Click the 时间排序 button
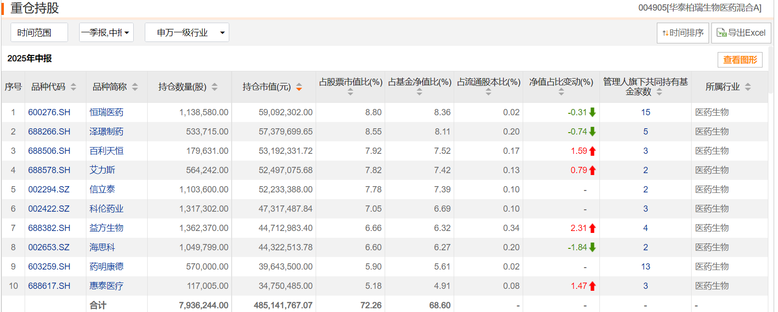The image size is (778, 312). coord(682,33)
